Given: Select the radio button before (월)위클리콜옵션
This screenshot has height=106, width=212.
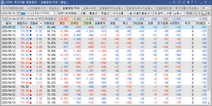Looking at the screenshot, I should tap(125, 13).
